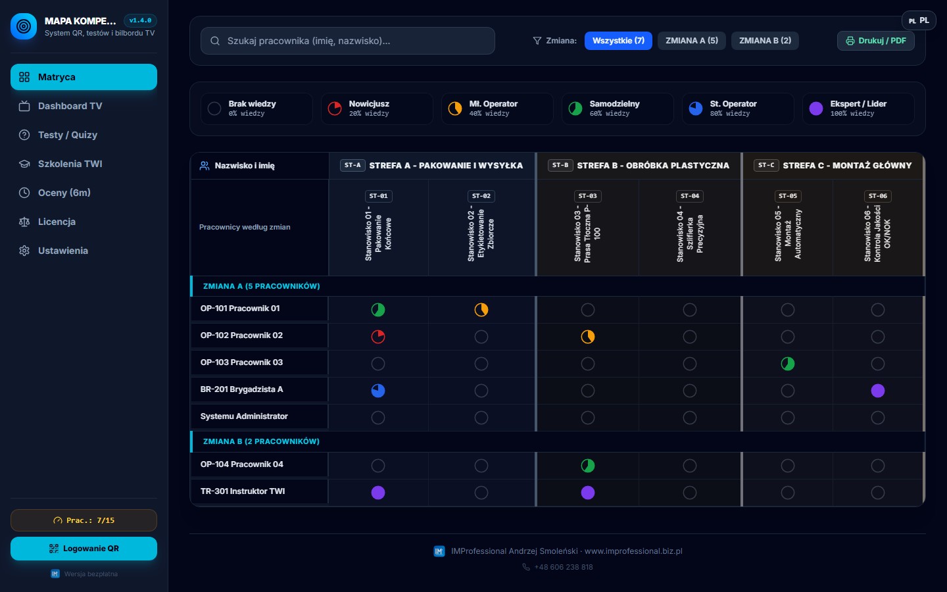This screenshot has height=592, width=947.
Task: Click the app logo target icon
Action: [24, 26]
